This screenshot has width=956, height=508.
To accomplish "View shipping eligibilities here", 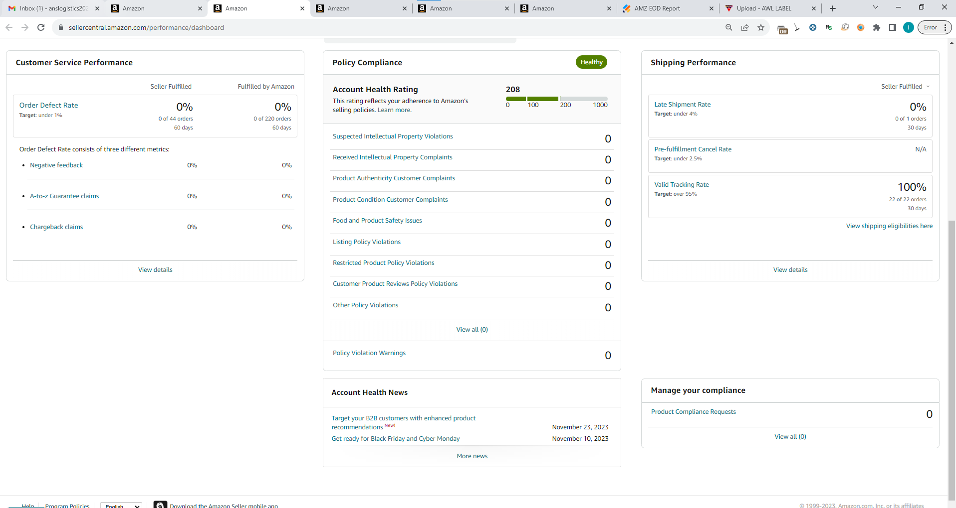I will (889, 226).
